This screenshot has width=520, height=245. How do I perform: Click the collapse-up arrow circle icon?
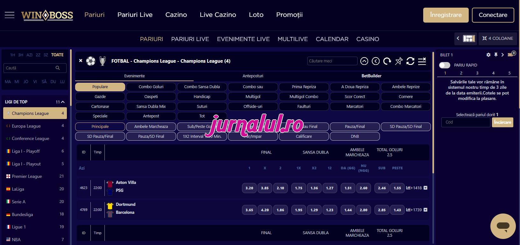point(364,61)
